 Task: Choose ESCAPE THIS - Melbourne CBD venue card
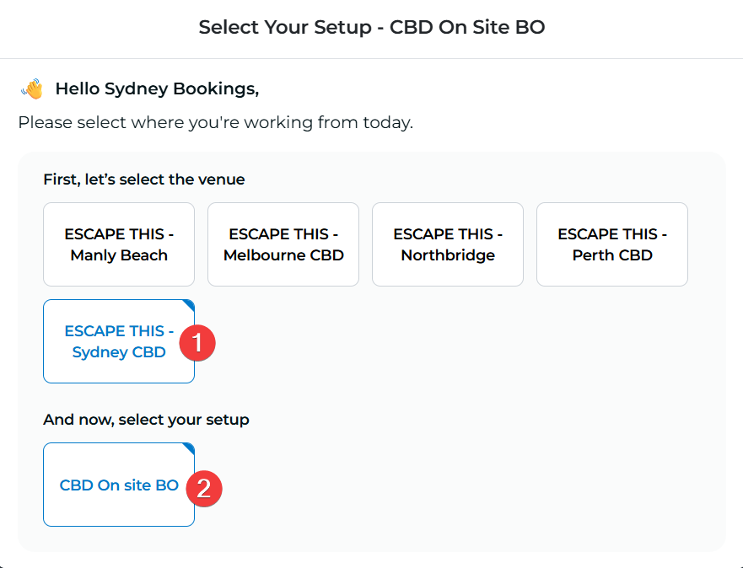tap(283, 244)
